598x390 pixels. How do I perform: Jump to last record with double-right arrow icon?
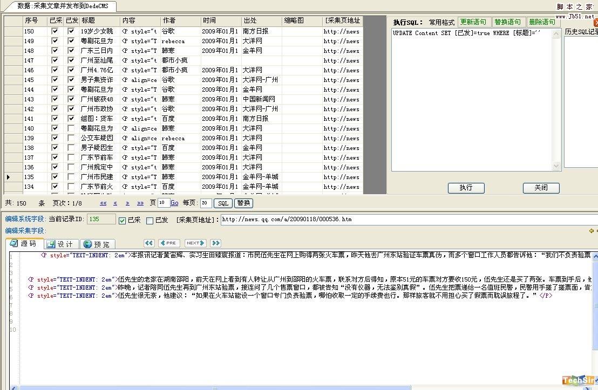point(215,243)
